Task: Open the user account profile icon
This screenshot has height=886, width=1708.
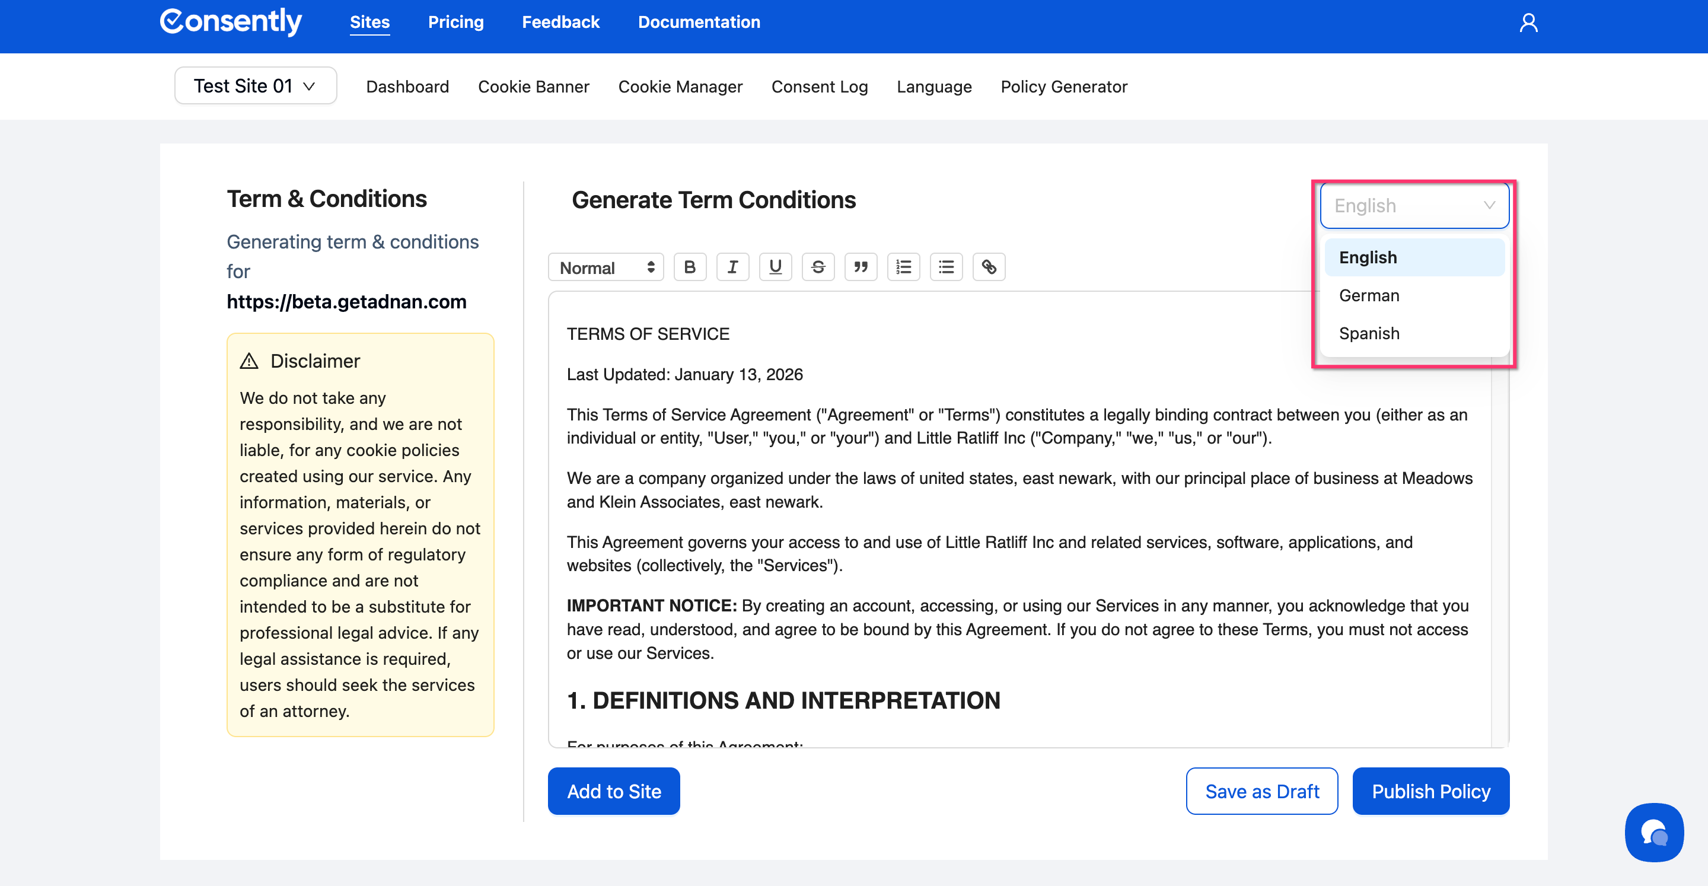Action: (x=1528, y=23)
